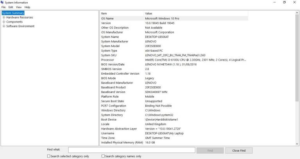Open the Help menu

click(x=27, y=7)
